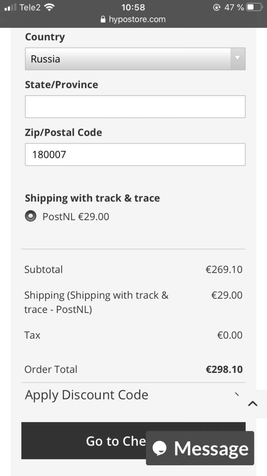Tap the battery icon in status bar
Viewport: 267px width, 476px height.
tap(254, 7)
